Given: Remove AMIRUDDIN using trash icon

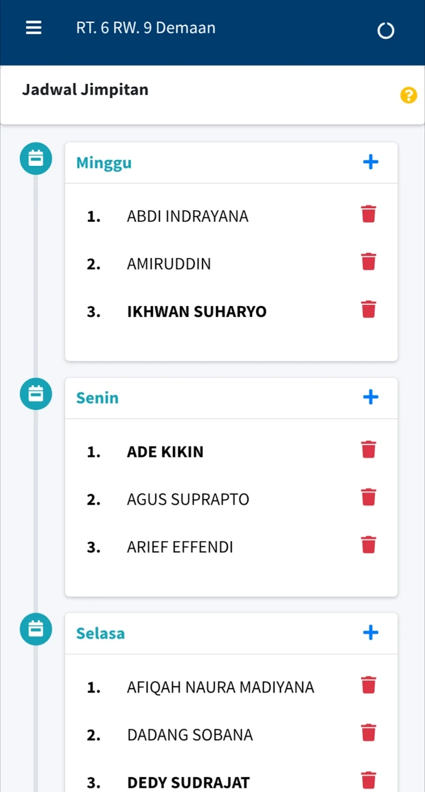Looking at the screenshot, I should point(368,261).
